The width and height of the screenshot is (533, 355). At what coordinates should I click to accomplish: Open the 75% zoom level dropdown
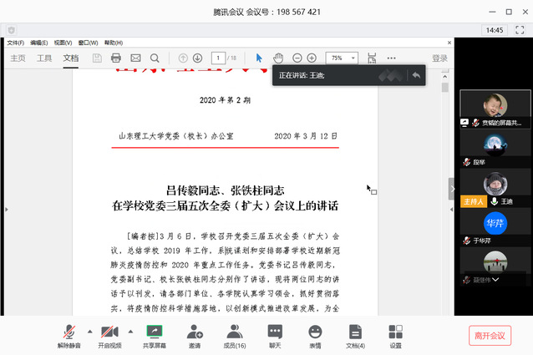pyautogui.click(x=341, y=58)
